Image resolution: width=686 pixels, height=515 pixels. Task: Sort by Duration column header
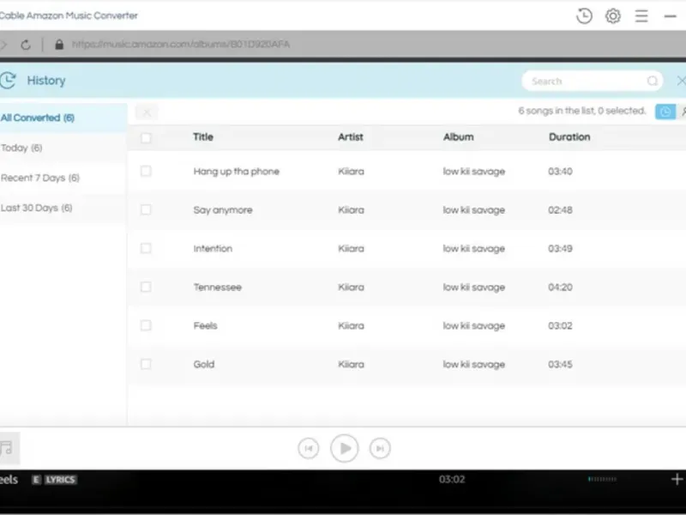click(x=569, y=137)
